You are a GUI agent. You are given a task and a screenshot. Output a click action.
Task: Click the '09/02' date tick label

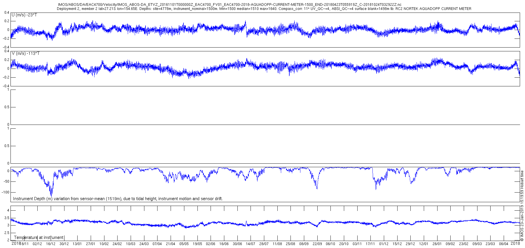[x=450, y=244]
